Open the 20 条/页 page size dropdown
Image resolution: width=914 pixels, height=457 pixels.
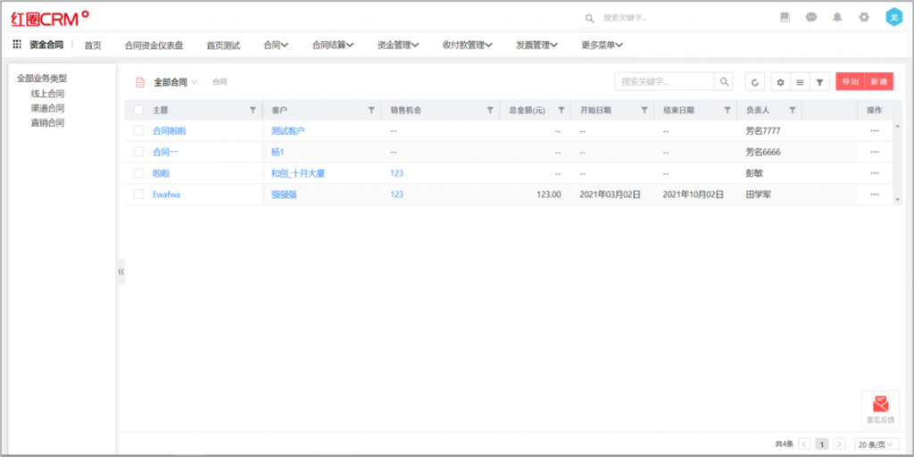coord(876,444)
